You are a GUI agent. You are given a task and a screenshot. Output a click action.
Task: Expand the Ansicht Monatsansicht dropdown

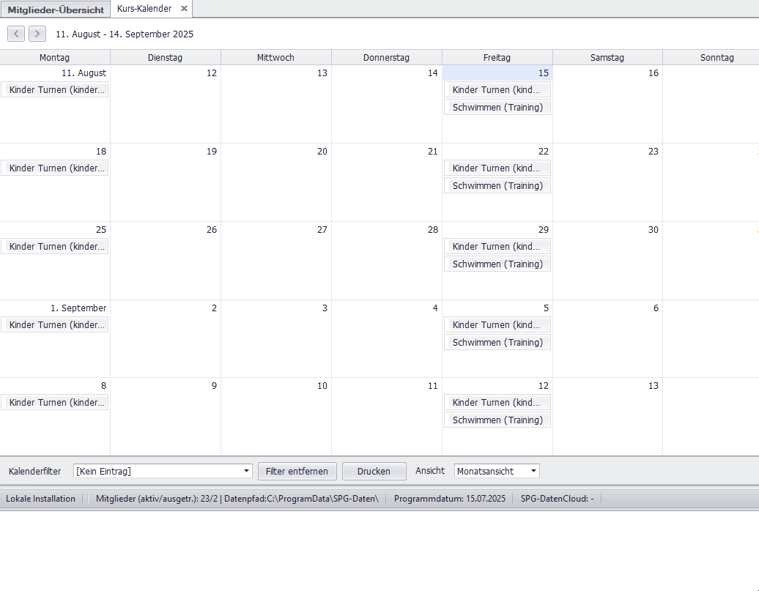534,471
